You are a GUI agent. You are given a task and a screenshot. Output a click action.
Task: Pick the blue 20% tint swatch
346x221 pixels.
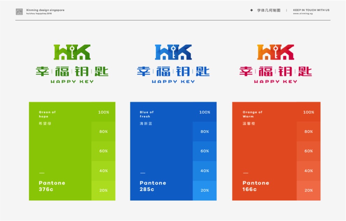pyautogui.click(x=204, y=190)
